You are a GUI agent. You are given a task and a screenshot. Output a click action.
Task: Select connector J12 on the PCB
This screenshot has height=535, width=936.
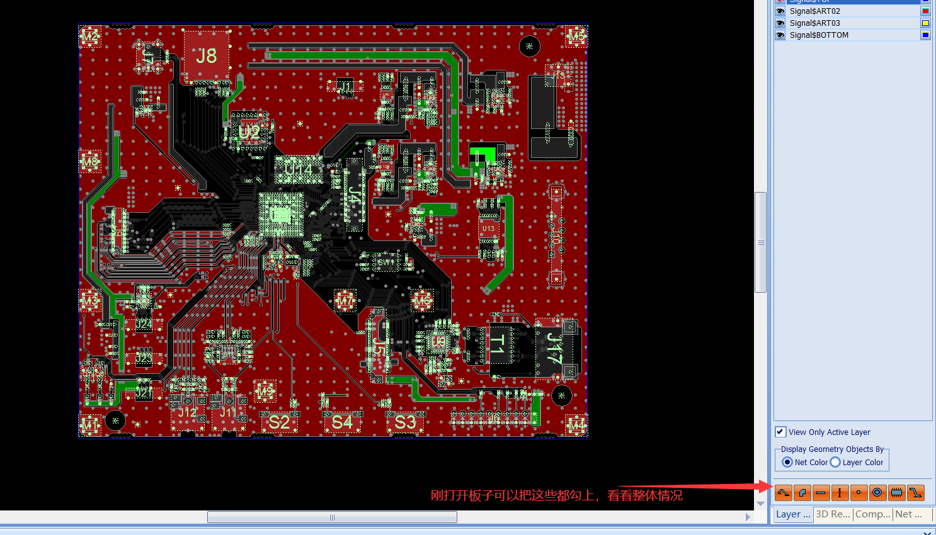click(187, 412)
